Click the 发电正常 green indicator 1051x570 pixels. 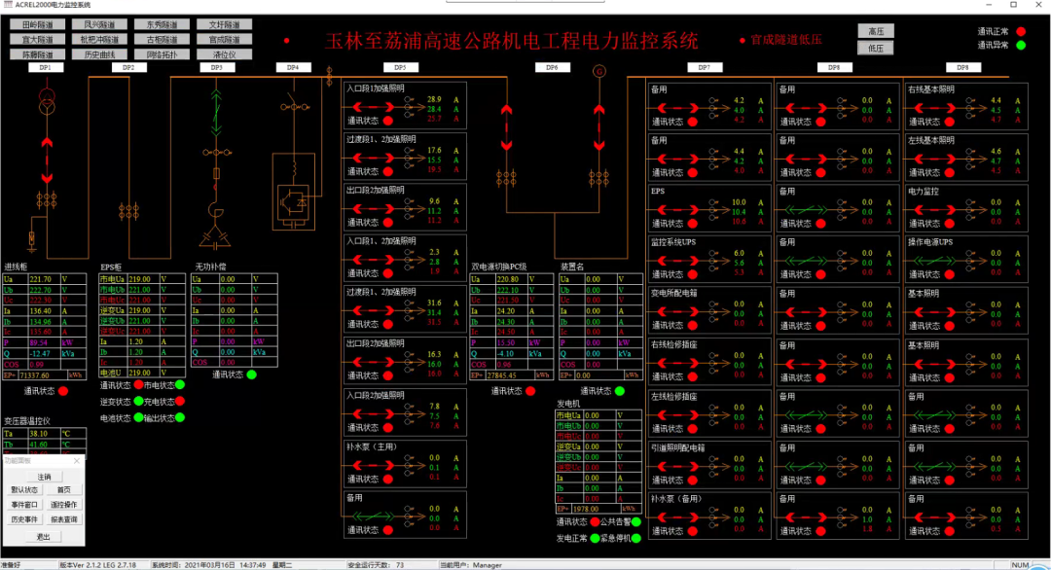click(595, 538)
